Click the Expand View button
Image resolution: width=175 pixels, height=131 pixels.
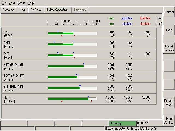coord(169,103)
